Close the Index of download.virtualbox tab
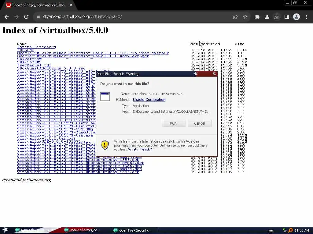 [x=71, y=5]
